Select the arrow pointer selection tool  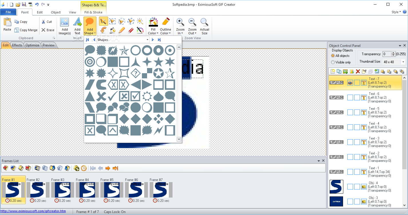103,21
